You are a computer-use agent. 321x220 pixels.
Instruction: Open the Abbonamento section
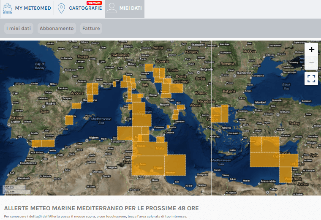[57, 28]
